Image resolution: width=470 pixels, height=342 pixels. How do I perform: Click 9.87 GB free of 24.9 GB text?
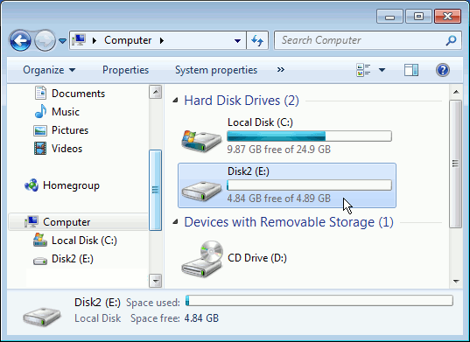click(279, 150)
